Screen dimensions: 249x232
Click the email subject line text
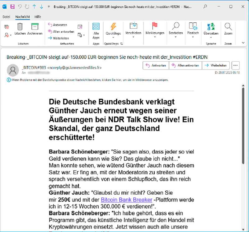point(107,57)
